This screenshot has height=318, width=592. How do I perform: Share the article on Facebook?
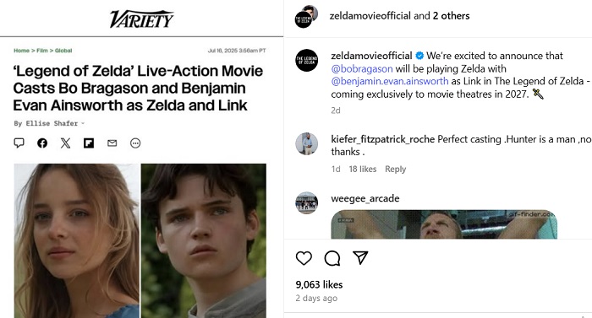(x=42, y=143)
